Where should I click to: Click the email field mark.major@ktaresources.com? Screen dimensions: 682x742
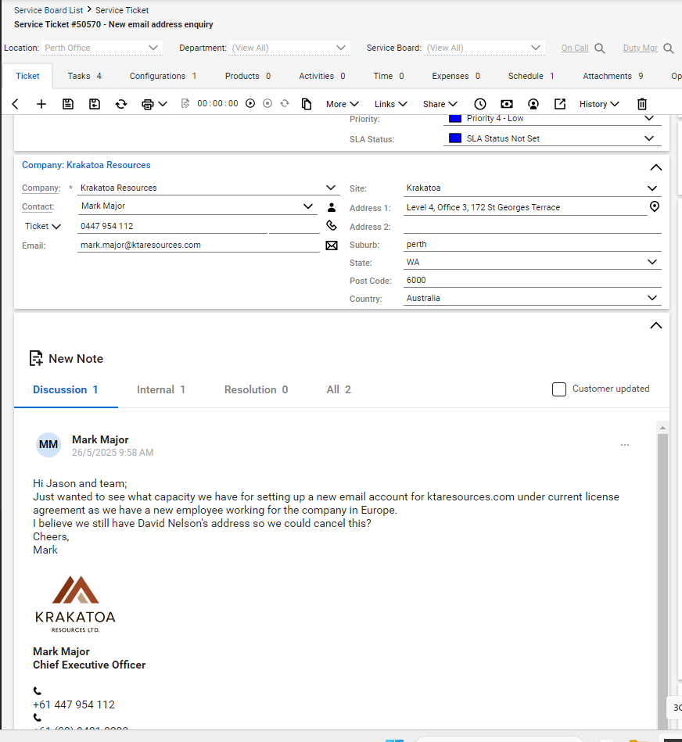coord(199,246)
